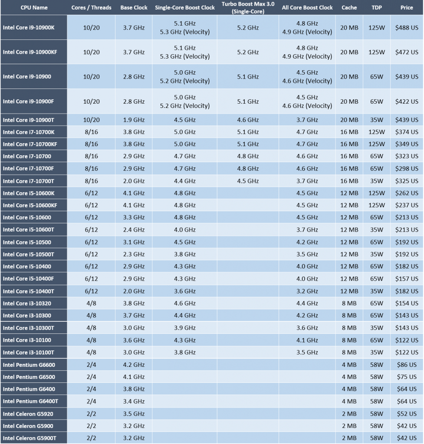Click the Intel Core i5-10600KF name cell
The width and height of the screenshot is (424, 444).
[34, 205]
